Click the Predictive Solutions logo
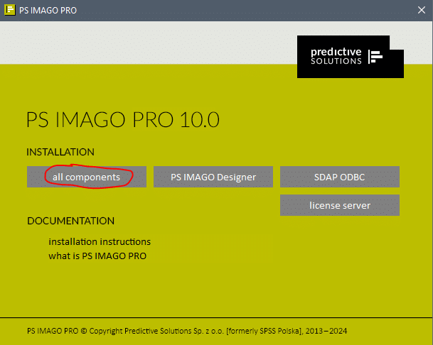The height and width of the screenshot is (345, 433). [351, 57]
